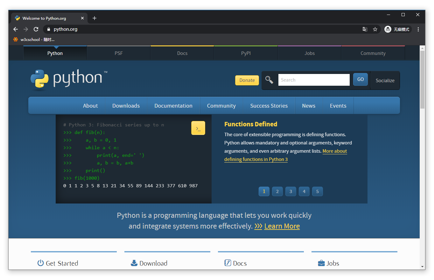
Task: Launch the interactive shell via yellow terminal icon
Action: [198, 128]
